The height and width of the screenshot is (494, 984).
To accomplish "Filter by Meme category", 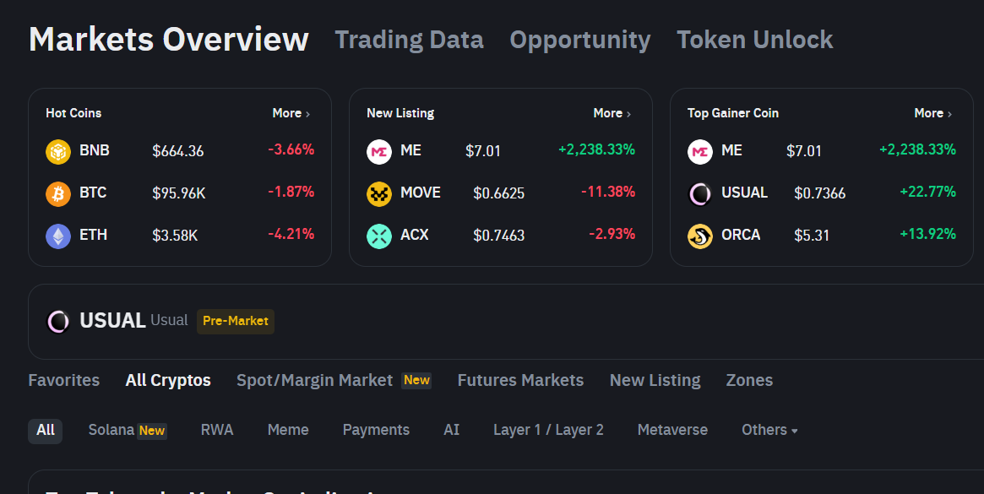I will 288,430.
